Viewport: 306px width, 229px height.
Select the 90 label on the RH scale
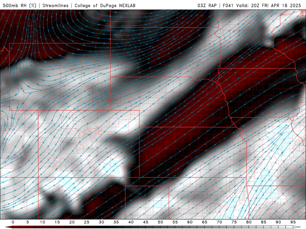point(278,222)
